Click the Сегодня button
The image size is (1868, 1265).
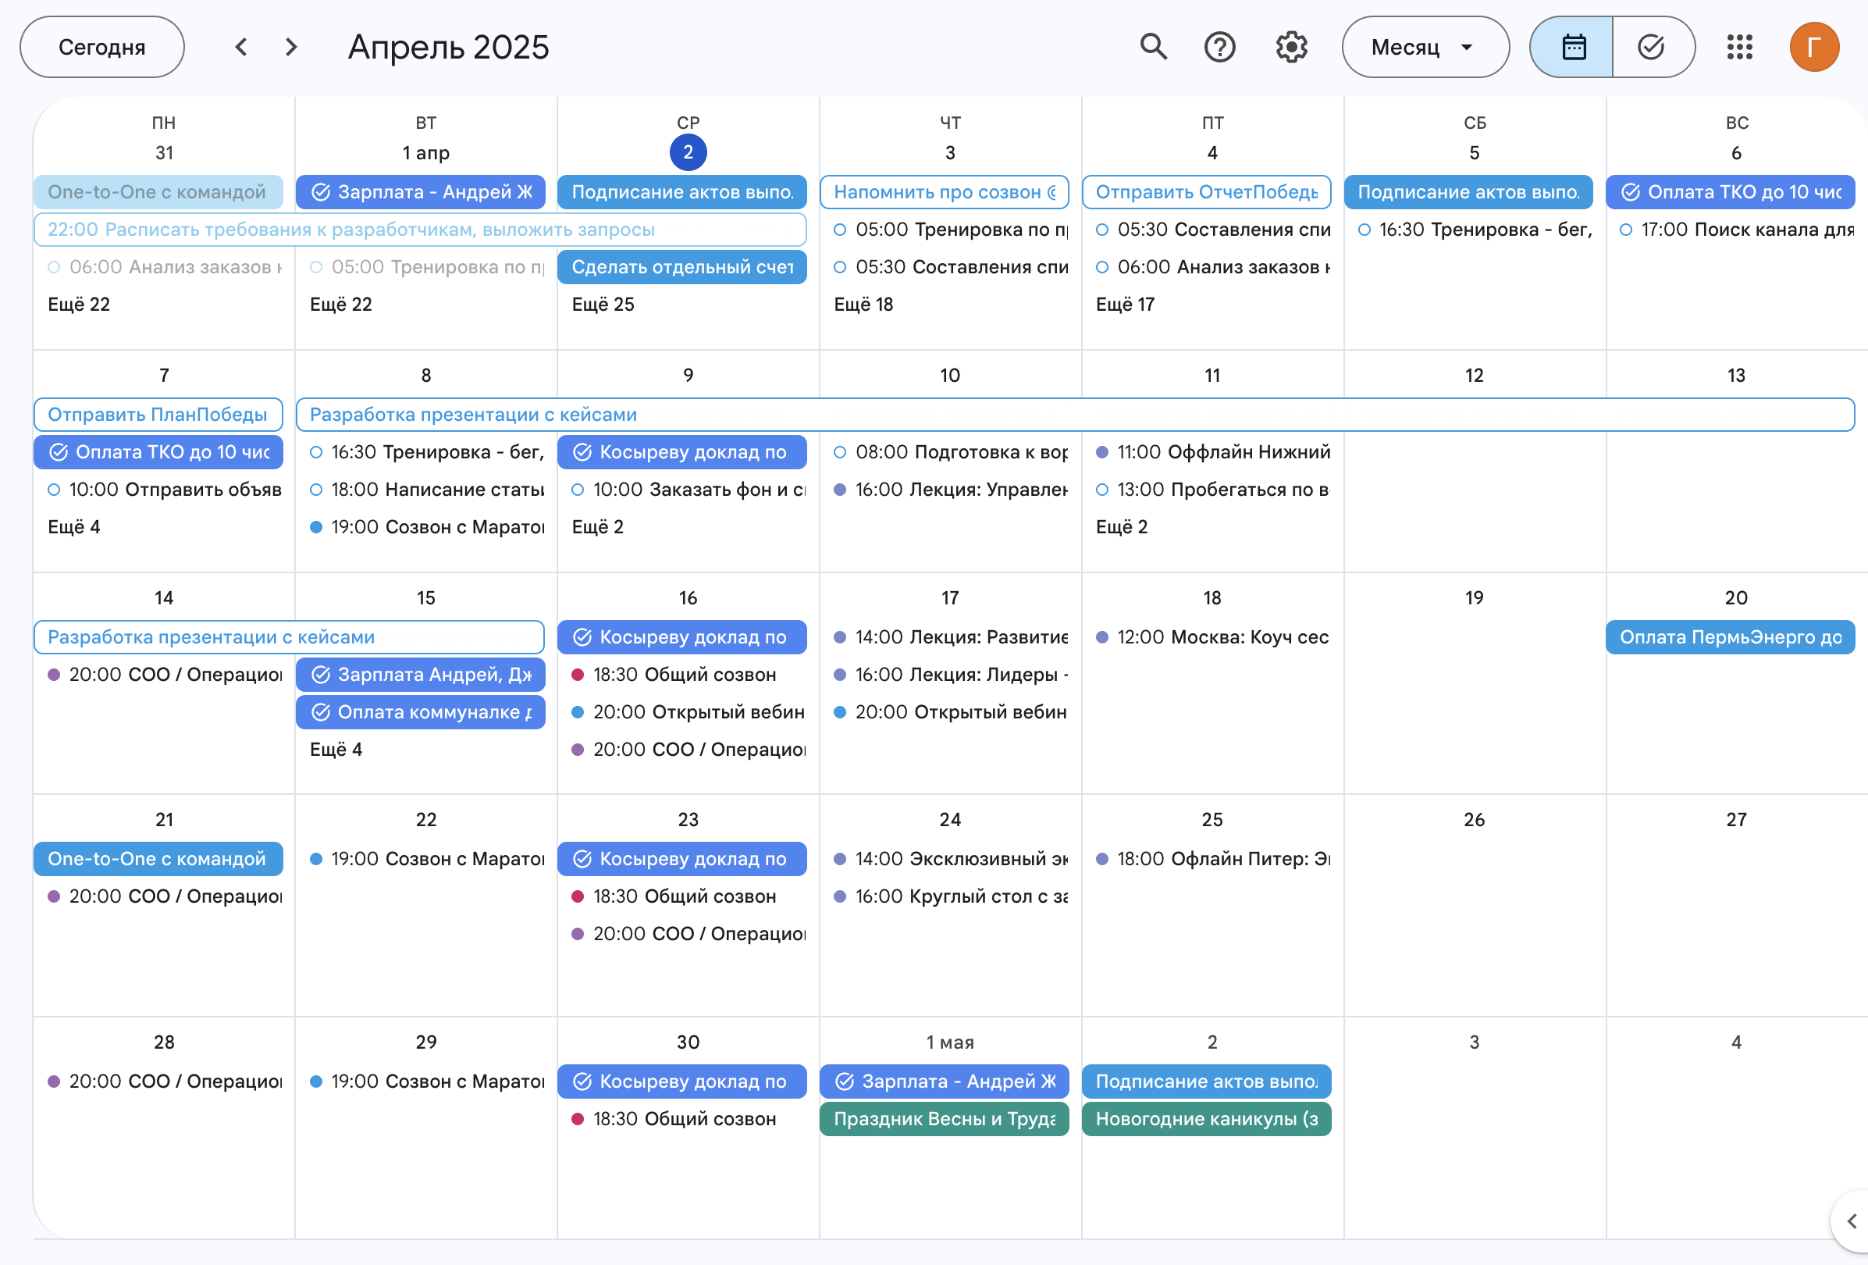click(x=102, y=47)
